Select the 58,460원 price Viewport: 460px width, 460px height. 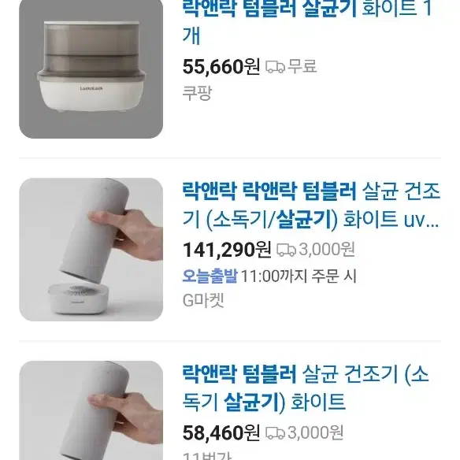(221, 432)
